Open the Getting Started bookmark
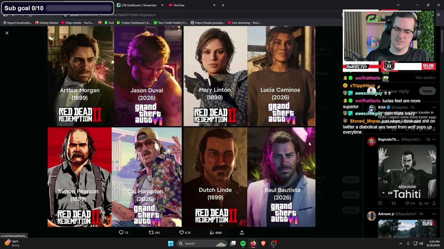The image size is (444, 249). click(46, 23)
